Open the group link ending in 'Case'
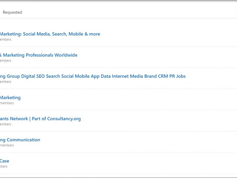Viewport: 237px width, 178px height. (x=4, y=161)
